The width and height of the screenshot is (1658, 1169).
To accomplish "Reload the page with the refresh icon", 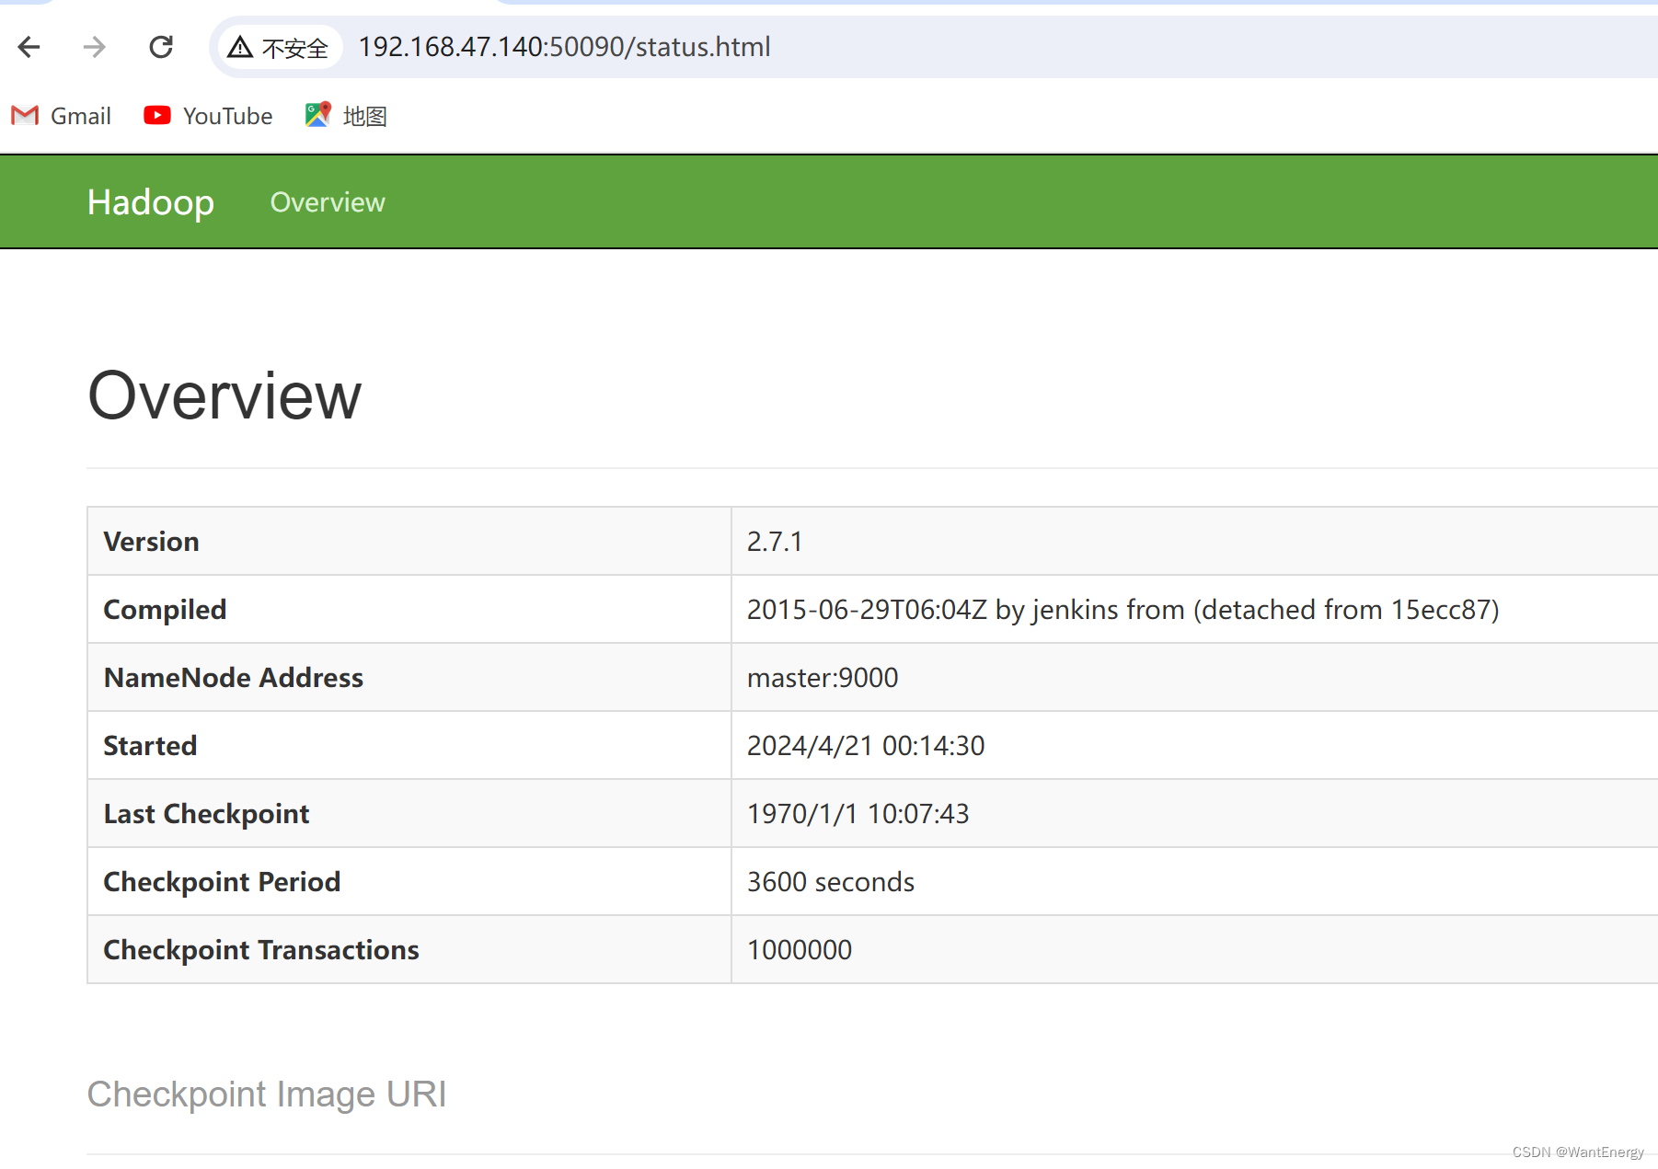I will tap(161, 47).
